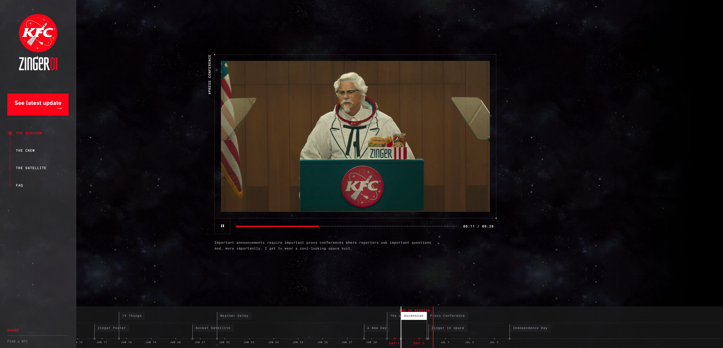This screenshot has width=723, height=348.
Task: Click the DAY 2 label on timeline
Action: point(419,343)
